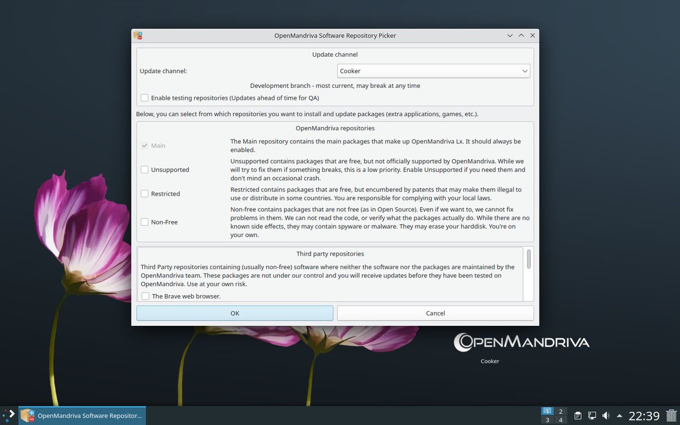Check the Brave web browser repository
The image size is (680, 425).
pos(146,296)
